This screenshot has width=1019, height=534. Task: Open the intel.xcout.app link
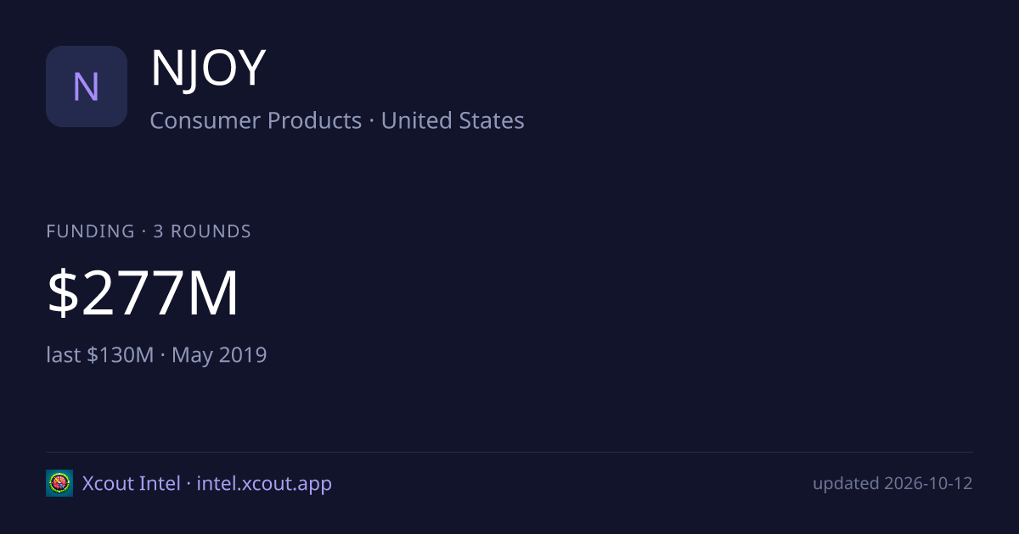(264, 483)
